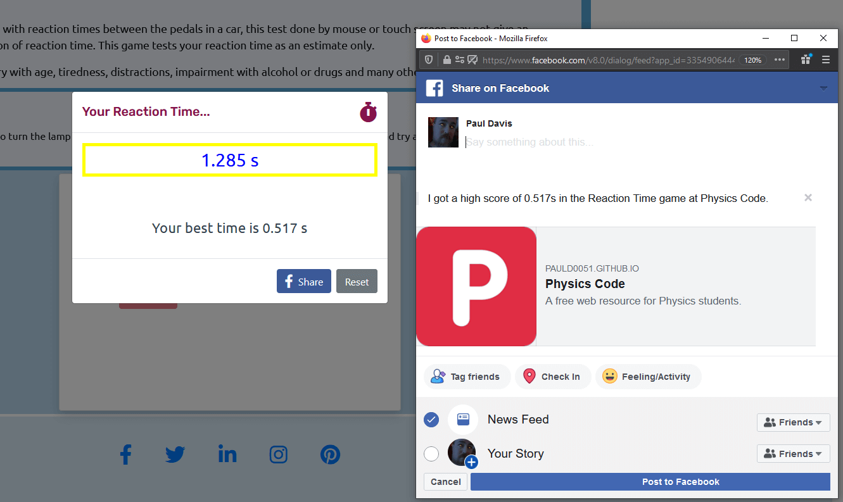Open the Firefox hamburger menu

(825, 60)
